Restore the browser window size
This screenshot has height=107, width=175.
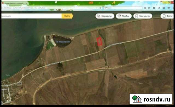pyautogui.click(x=169, y=2)
